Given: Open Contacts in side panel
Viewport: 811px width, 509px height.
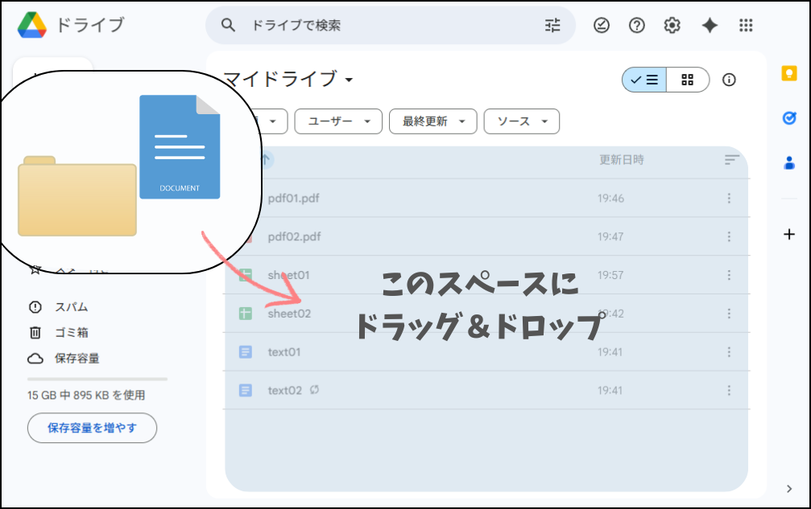Looking at the screenshot, I should coord(788,163).
